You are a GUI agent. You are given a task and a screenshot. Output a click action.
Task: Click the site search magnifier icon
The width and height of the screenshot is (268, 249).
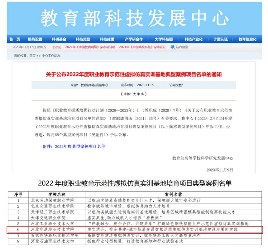(173, 47)
